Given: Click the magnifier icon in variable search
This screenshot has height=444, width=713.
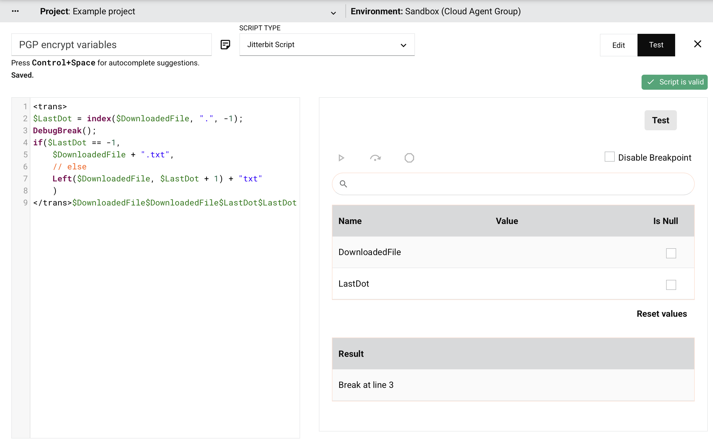Looking at the screenshot, I should click(x=343, y=184).
